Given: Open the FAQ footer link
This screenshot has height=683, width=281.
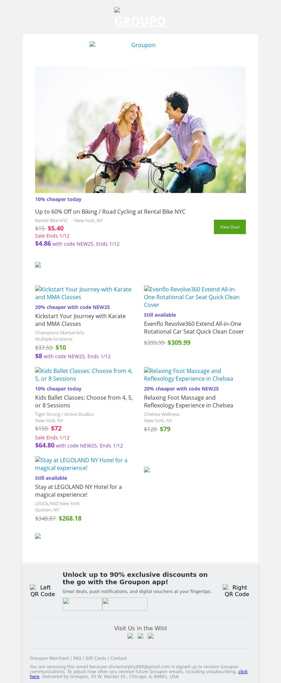Looking at the screenshot, I should (77, 658).
